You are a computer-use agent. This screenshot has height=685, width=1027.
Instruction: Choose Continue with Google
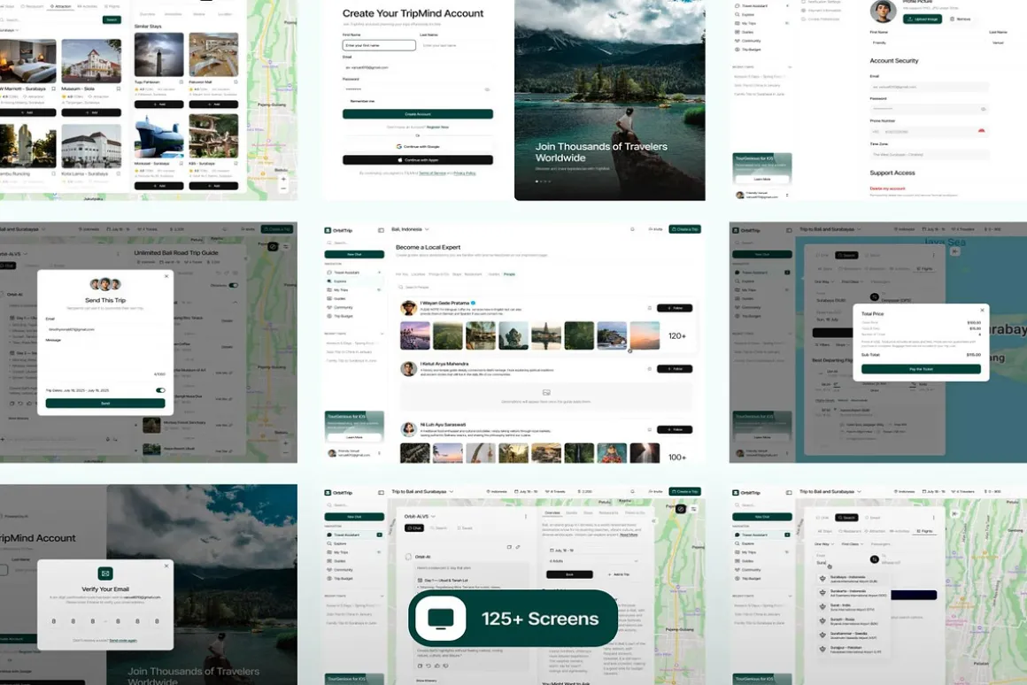click(417, 147)
